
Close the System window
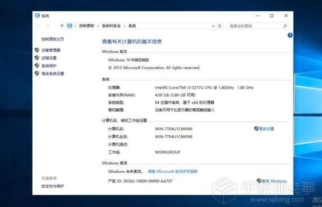tap(286, 16)
